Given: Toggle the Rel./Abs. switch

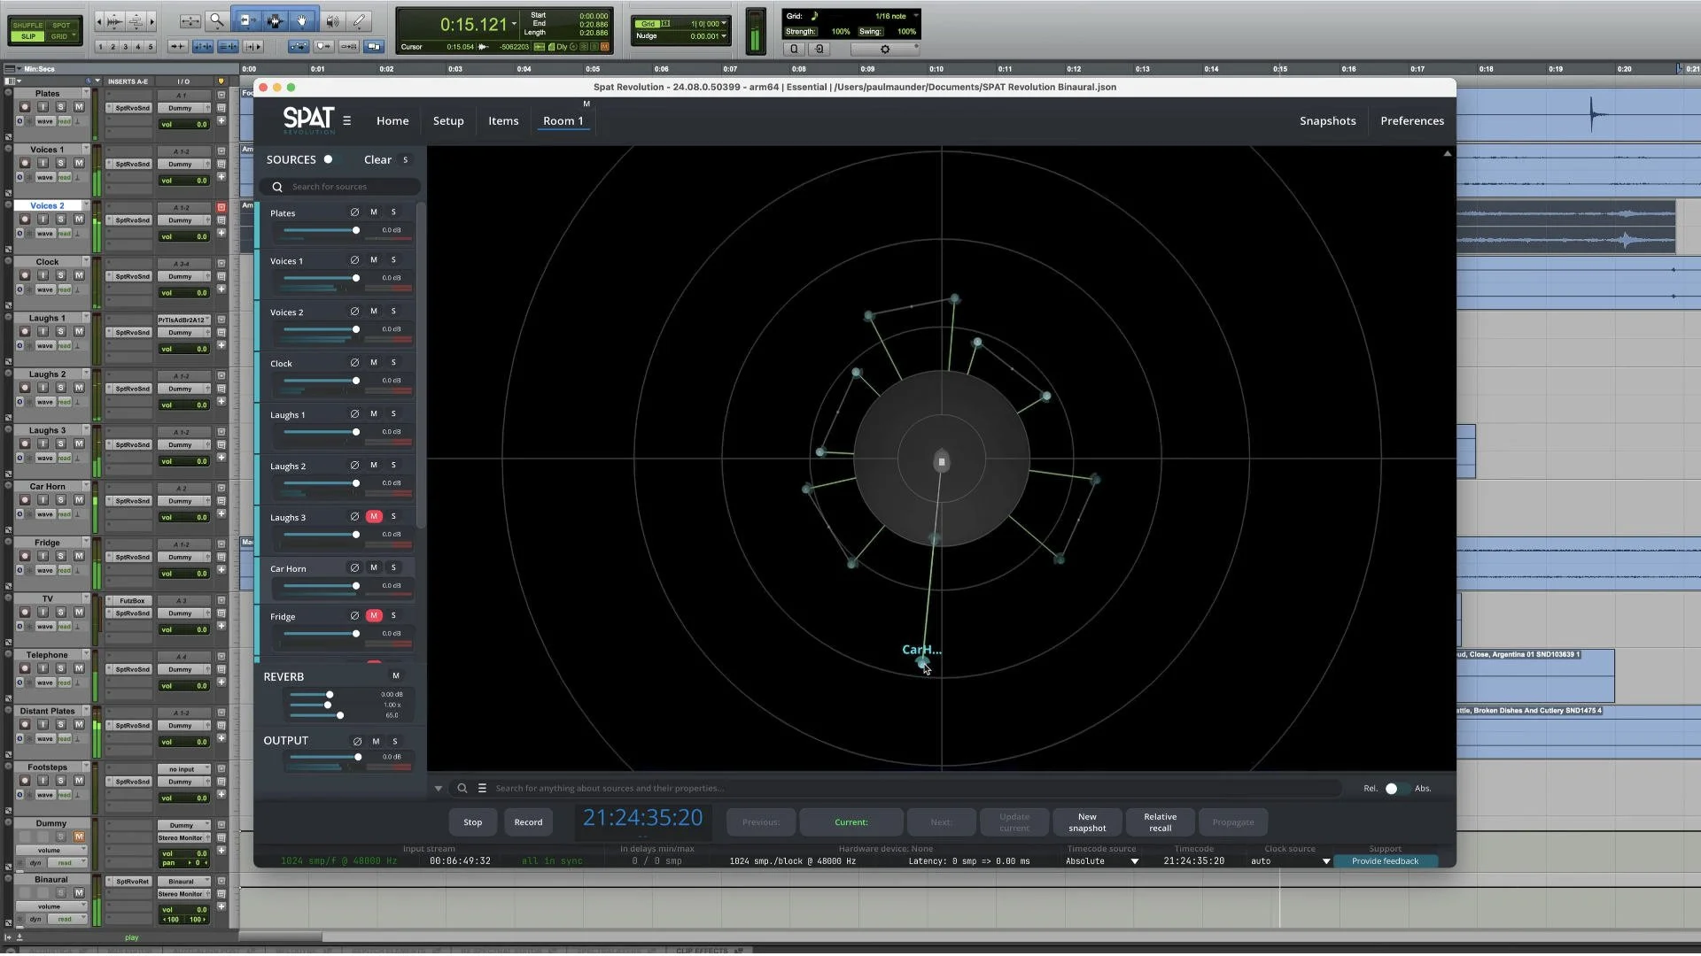Looking at the screenshot, I should point(1394,789).
